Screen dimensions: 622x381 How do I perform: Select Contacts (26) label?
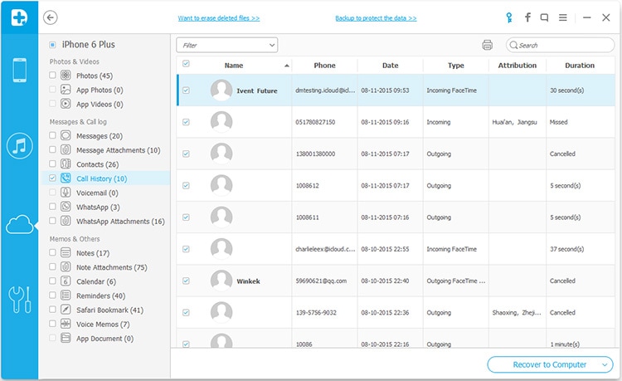click(98, 164)
